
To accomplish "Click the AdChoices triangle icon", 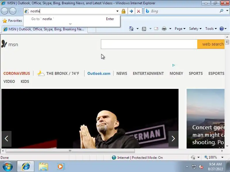I will click(x=174, y=65).
